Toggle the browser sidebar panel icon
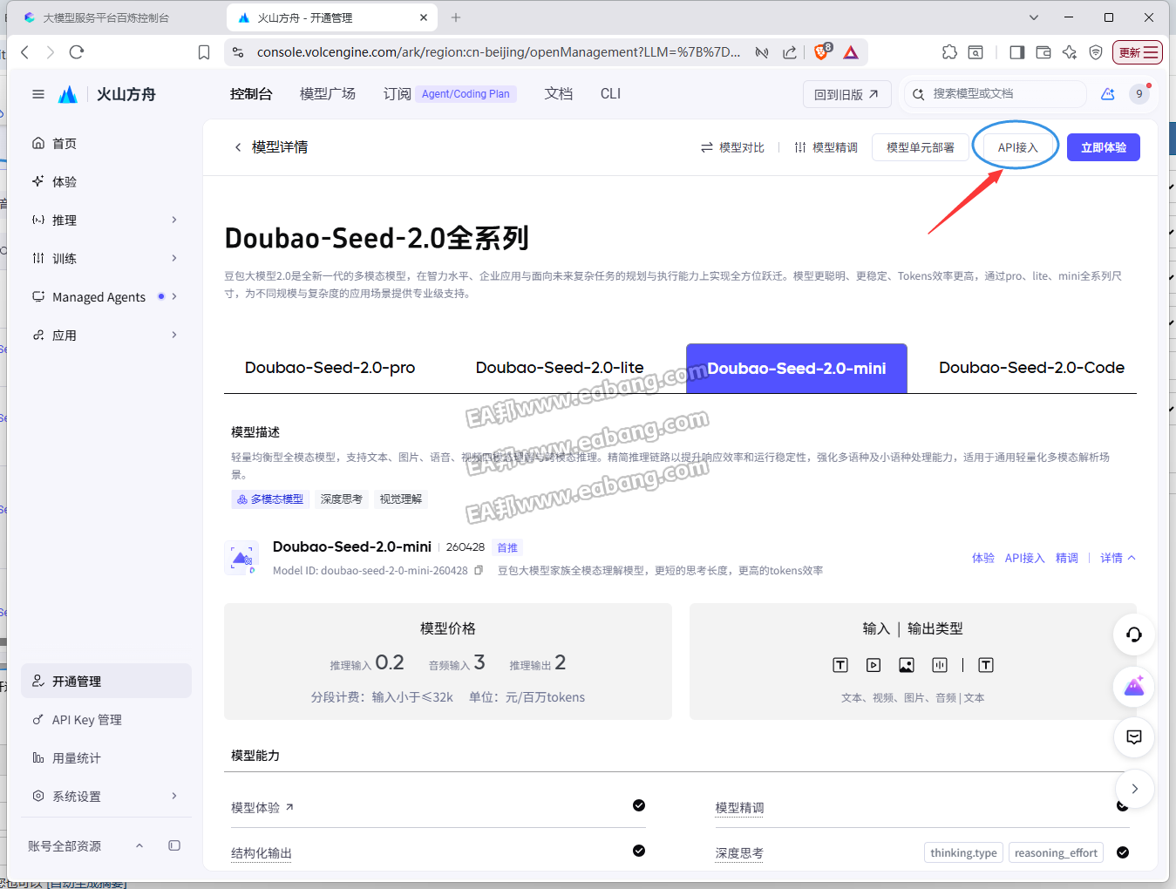The height and width of the screenshot is (889, 1176). point(1016,52)
